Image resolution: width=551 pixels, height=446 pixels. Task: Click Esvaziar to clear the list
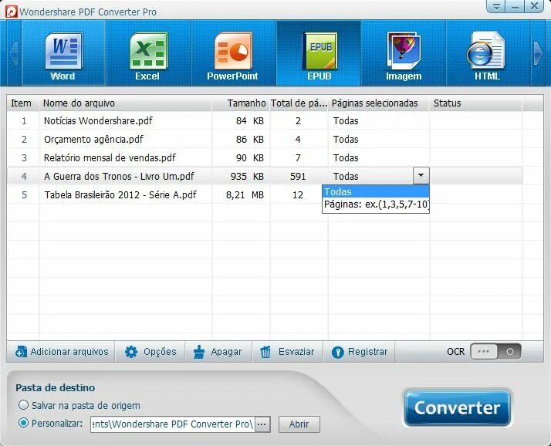pos(287,351)
